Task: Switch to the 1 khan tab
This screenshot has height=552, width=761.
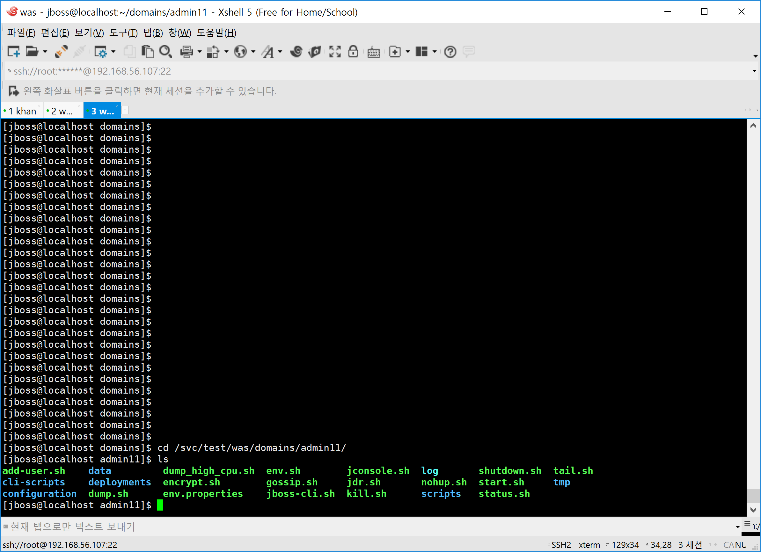Action: 22,111
